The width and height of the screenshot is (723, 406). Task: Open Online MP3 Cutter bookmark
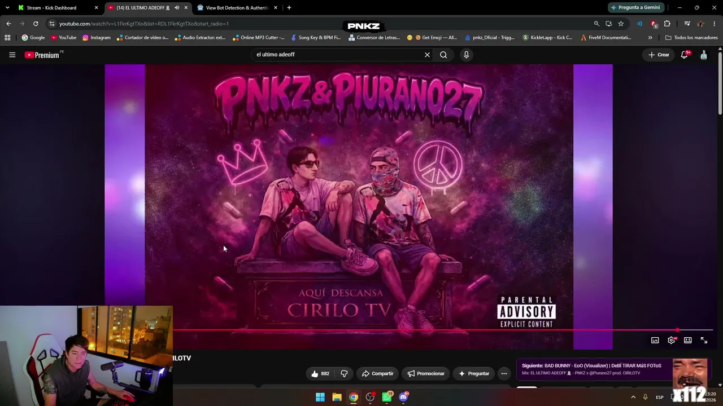(x=259, y=38)
